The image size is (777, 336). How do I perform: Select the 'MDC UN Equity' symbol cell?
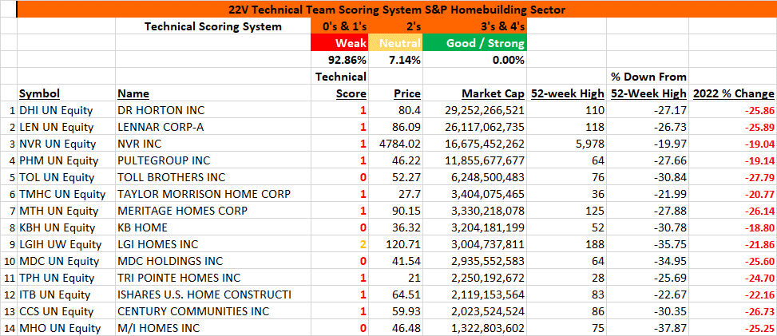pyautogui.click(x=66, y=261)
